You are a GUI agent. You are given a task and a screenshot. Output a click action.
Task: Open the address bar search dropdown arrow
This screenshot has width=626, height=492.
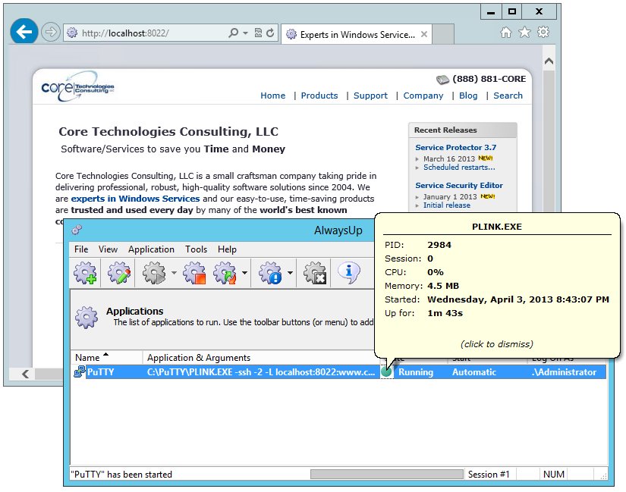246,33
